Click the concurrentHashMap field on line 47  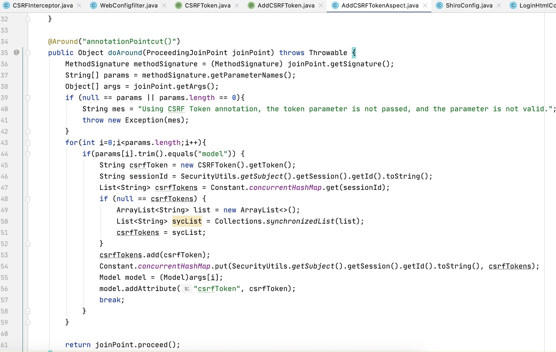coord(285,188)
